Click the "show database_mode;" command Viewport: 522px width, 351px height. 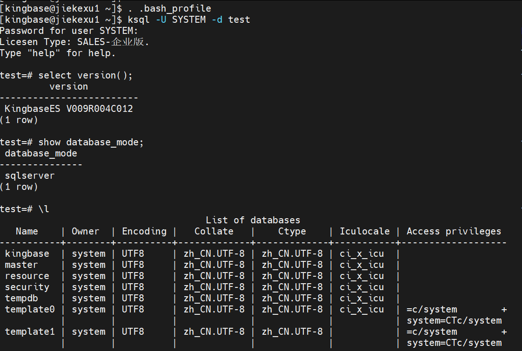coord(91,142)
